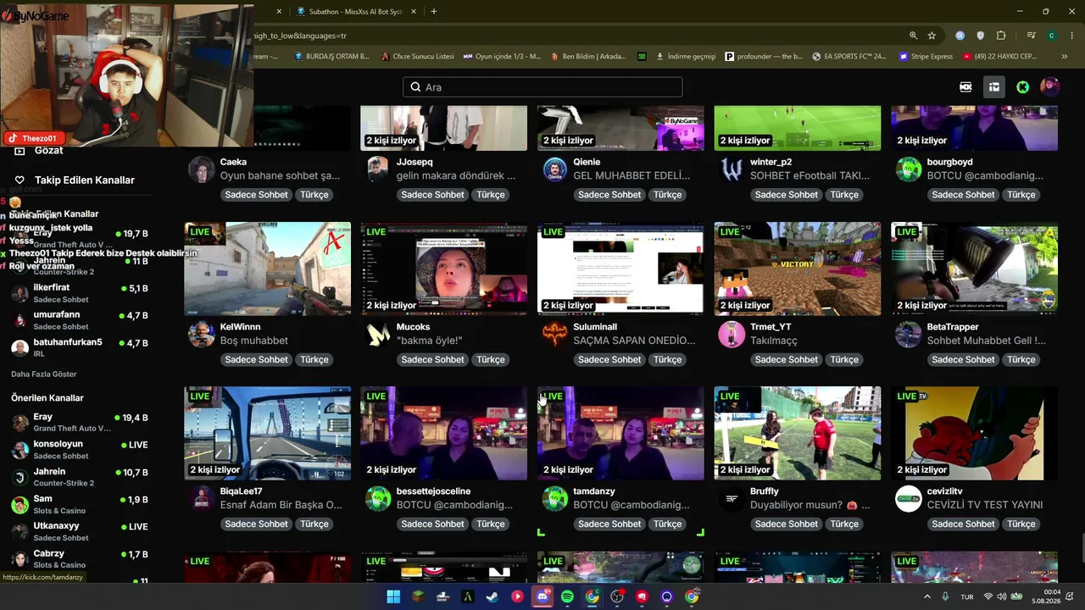Click the browser address bar URL
This screenshot has width=1085, height=610.
click(x=300, y=36)
